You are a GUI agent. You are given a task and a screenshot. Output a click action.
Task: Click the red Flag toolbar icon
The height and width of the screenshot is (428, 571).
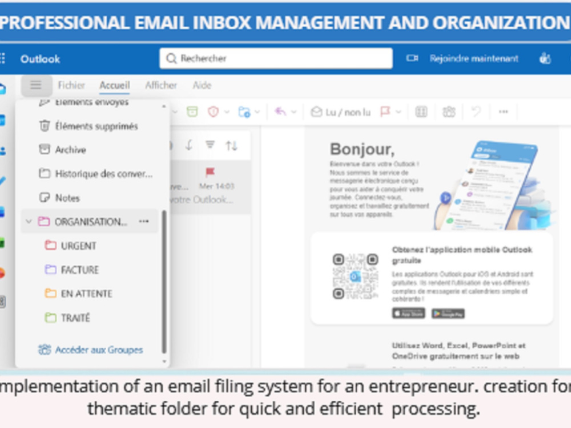385,111
